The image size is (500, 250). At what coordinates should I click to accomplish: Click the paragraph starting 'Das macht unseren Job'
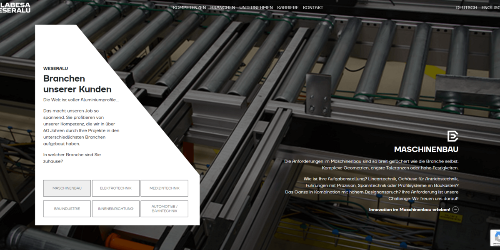81,127
